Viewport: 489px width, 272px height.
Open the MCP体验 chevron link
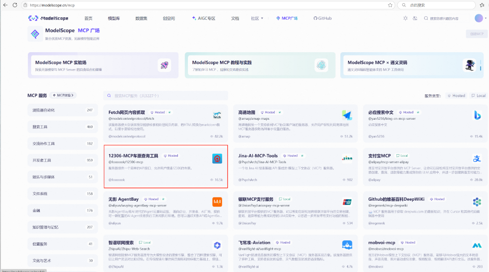click(63, 95)
